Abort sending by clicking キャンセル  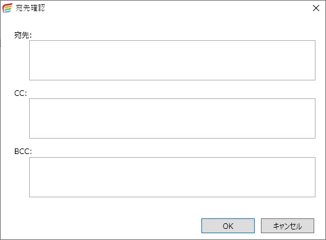click(288, 226)
